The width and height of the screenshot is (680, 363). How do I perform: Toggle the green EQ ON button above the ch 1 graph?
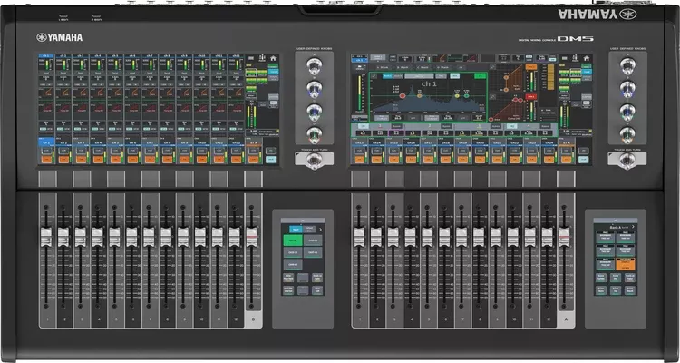point(480,76)
